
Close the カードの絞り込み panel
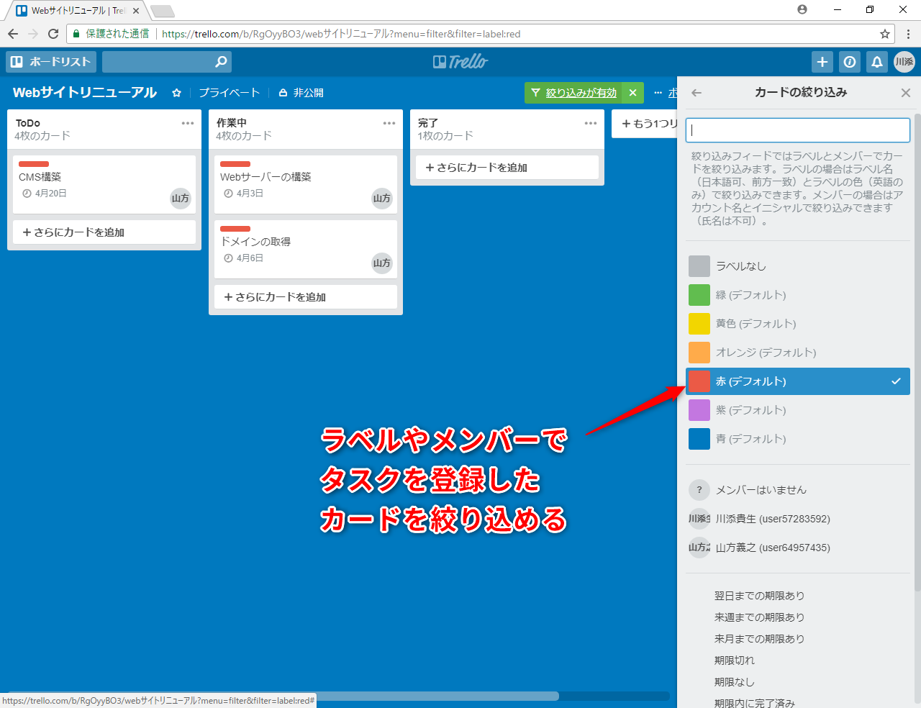906,93
